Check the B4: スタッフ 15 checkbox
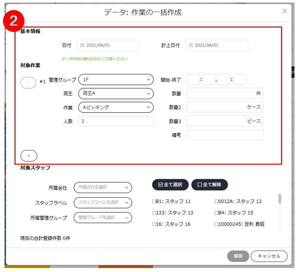The image size is (300, 272). [217, 213]
